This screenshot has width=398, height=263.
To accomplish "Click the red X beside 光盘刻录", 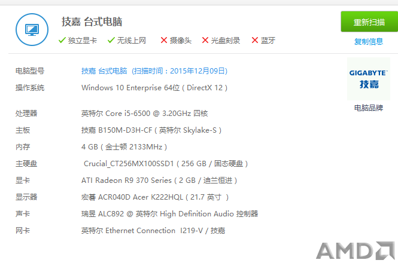I will [x=205, y=40].
